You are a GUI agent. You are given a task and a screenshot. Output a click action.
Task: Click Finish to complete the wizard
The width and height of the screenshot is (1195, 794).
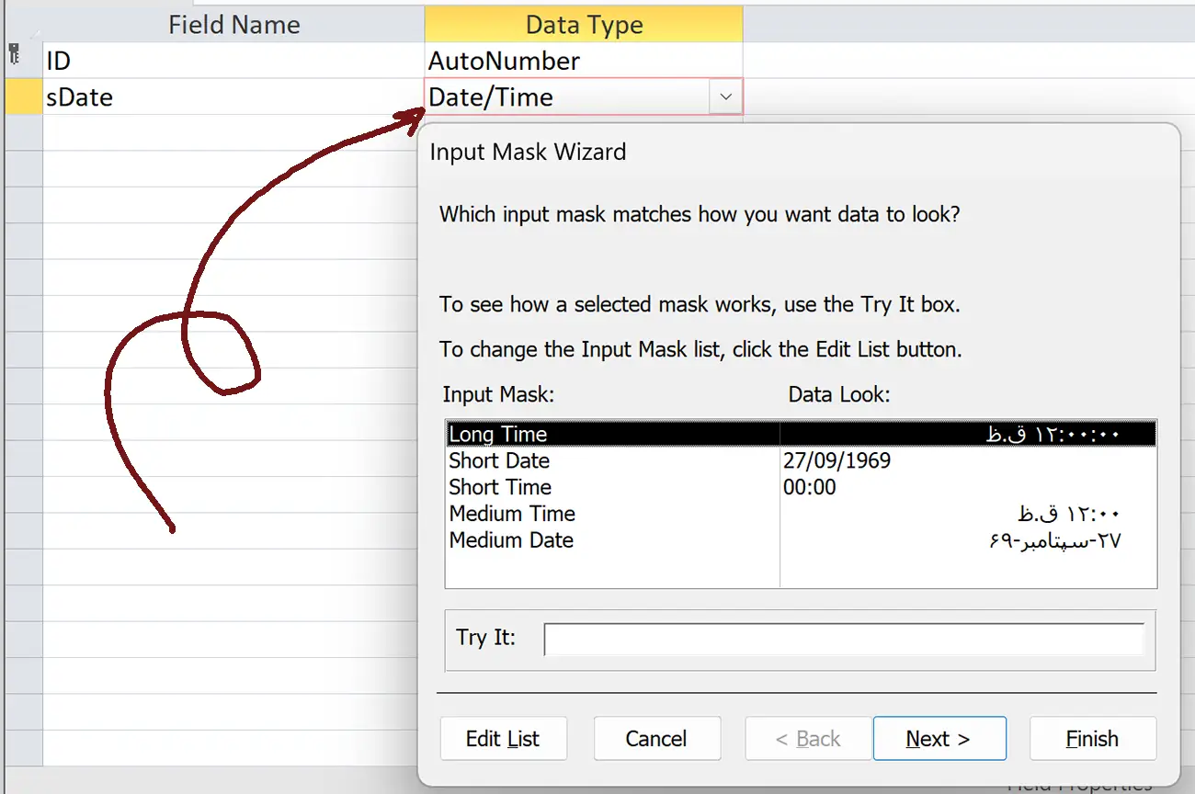point(1092,739)
